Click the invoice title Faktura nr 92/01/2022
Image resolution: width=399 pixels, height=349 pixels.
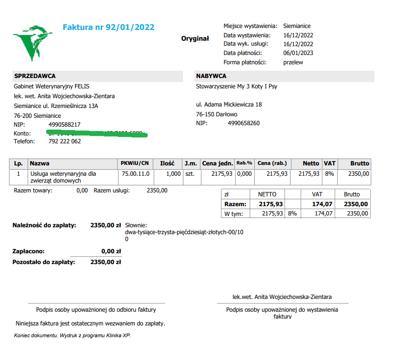pos(108,27)
